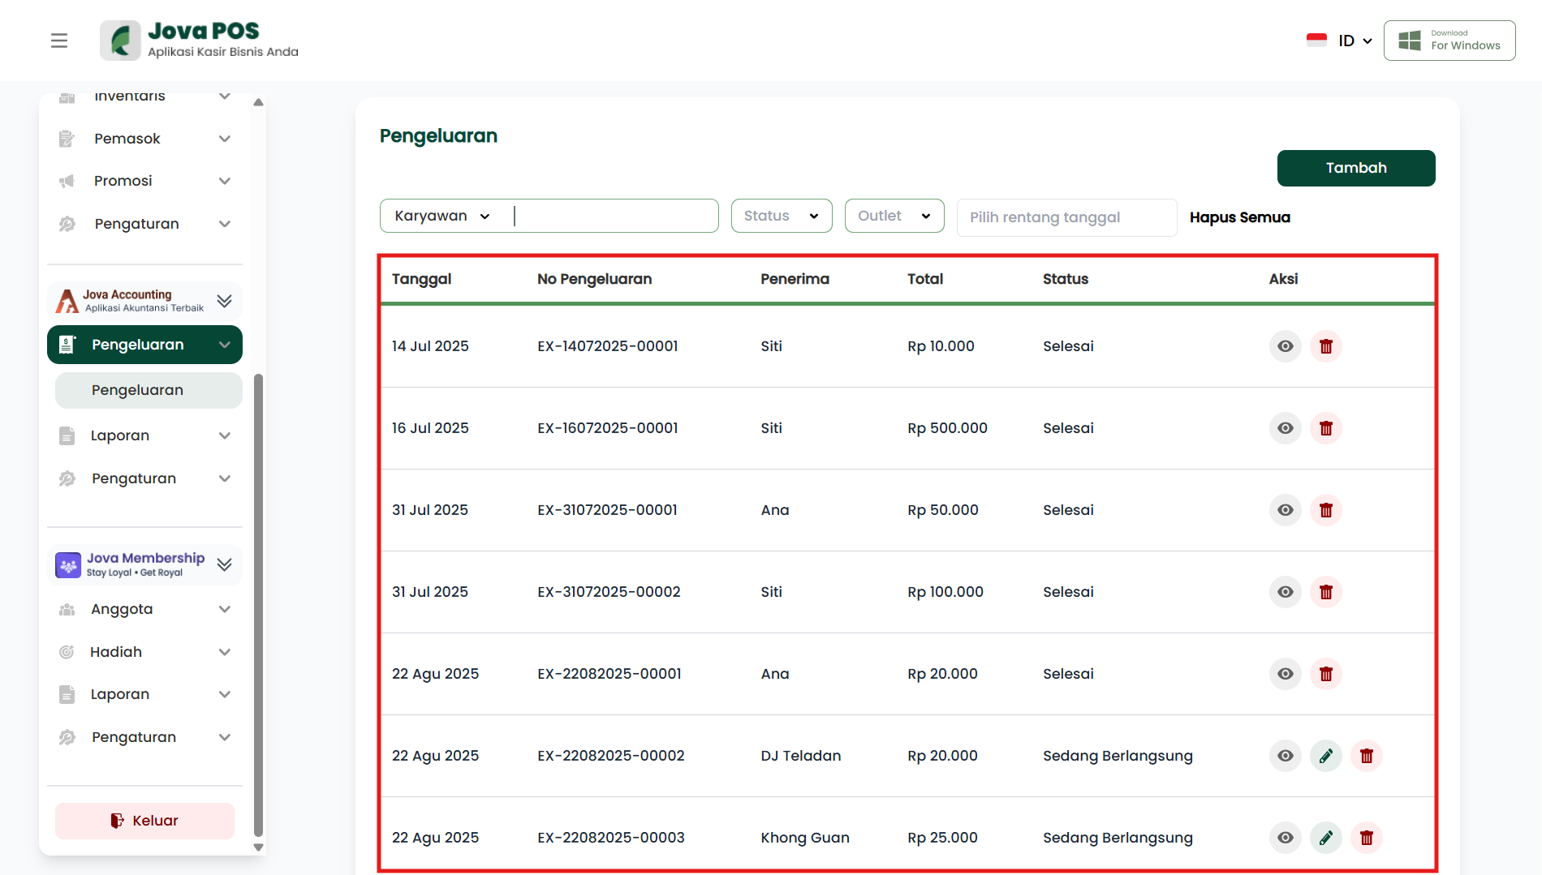Expand the Pemasok sidebar menu

tap(144, 139)
